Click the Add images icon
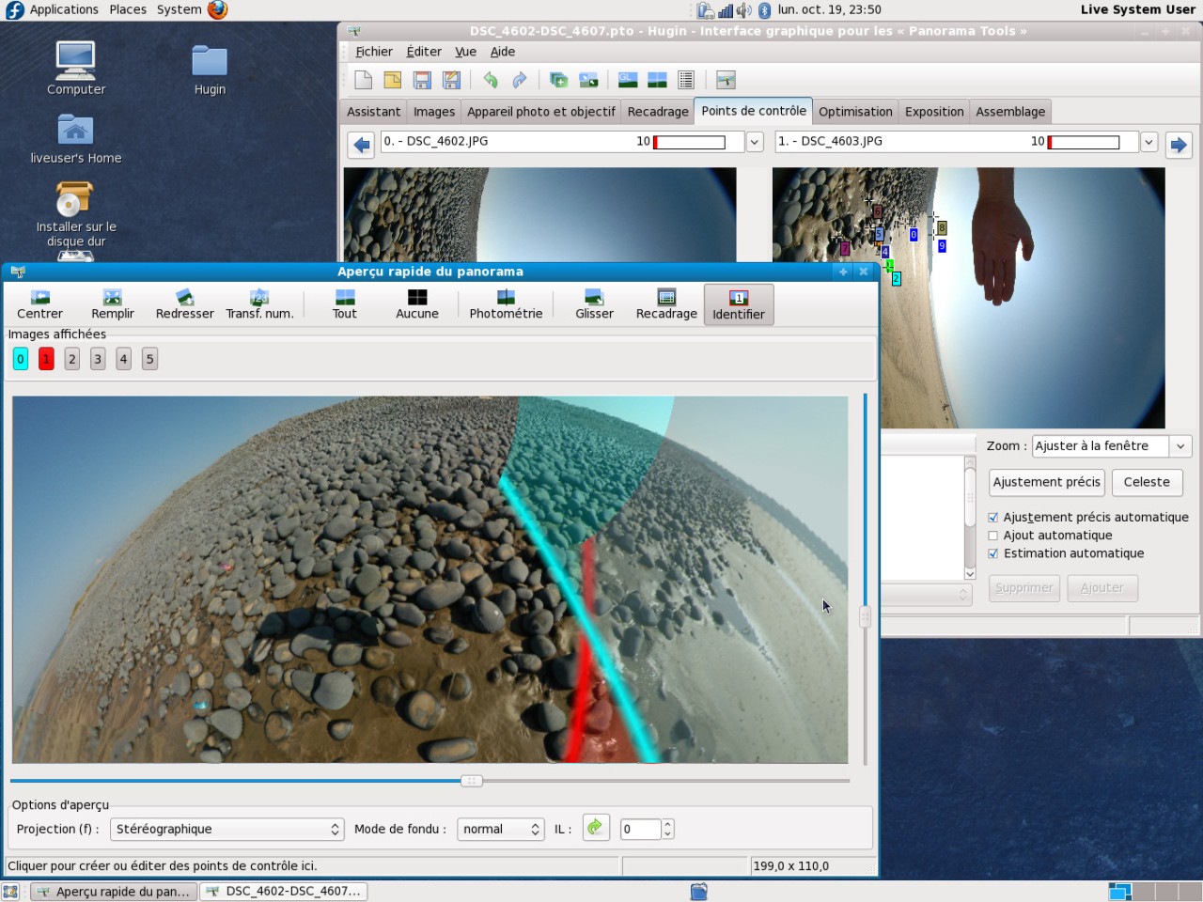This screenshot has height=902, width=1203. (x=558, y=80)
